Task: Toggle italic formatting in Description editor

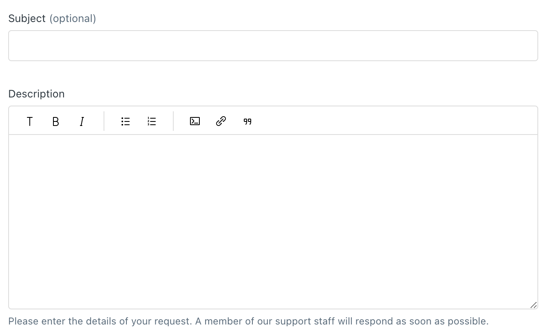Action: click(82, 121)
